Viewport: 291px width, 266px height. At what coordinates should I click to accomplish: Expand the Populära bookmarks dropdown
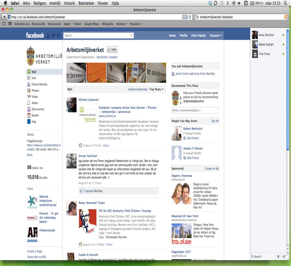[x=136, y=24]
